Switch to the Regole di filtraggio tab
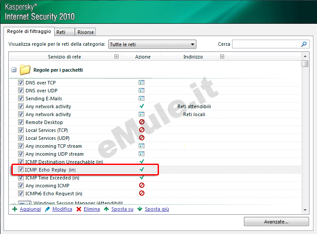Viewport: 317px width, 234px height. point(29,32)
